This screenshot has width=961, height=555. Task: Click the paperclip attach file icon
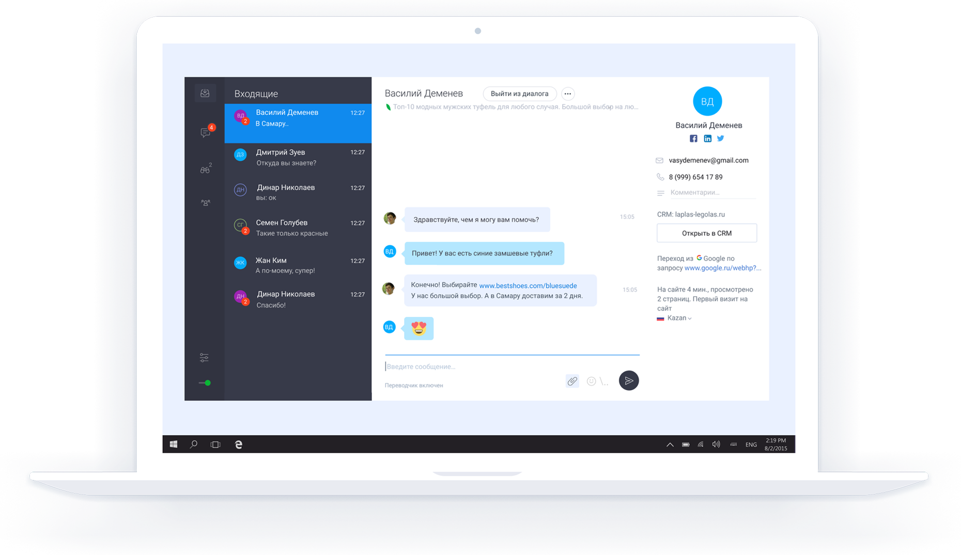pyautogui.click(x=572, y=381)
